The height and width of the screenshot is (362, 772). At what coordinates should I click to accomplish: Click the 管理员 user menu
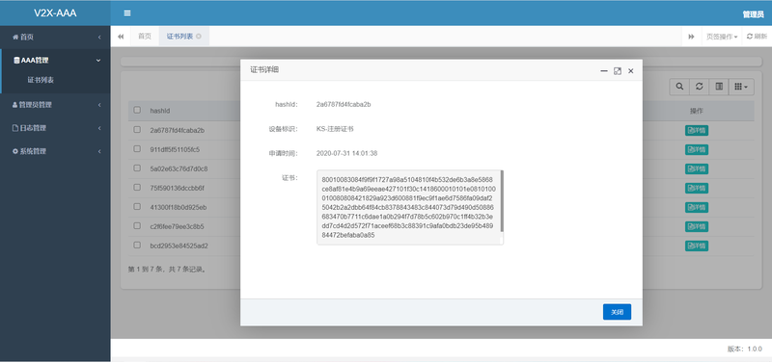753,14
